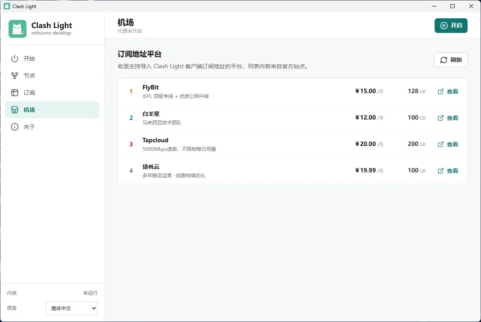Maximize the Clash Light window

[453, 6]
